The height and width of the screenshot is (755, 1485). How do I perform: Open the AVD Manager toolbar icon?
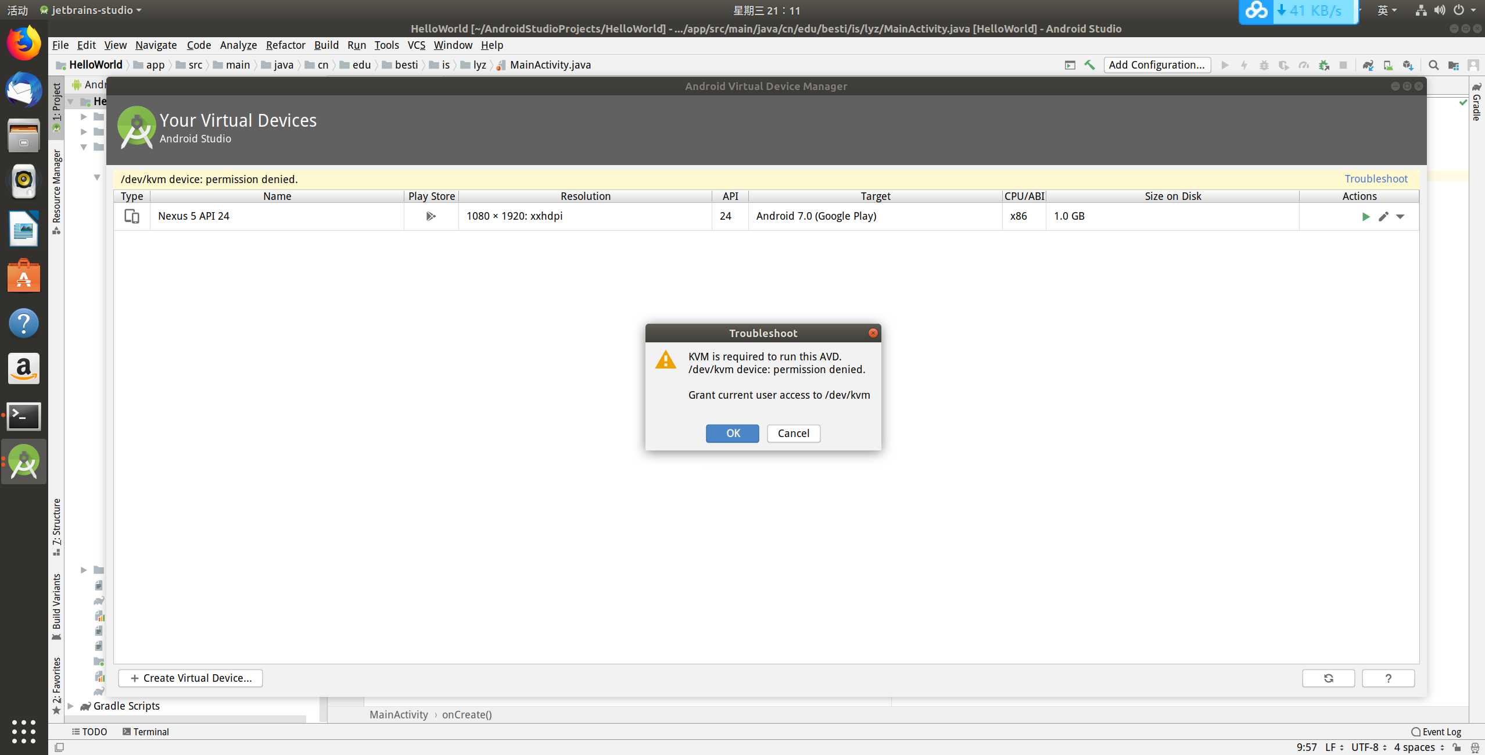[1388, 65]
